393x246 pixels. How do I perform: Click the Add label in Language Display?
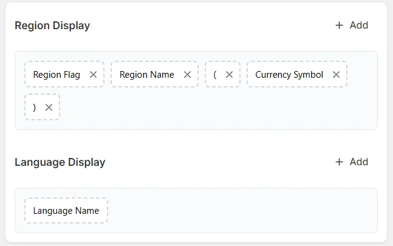pos(359,162)
